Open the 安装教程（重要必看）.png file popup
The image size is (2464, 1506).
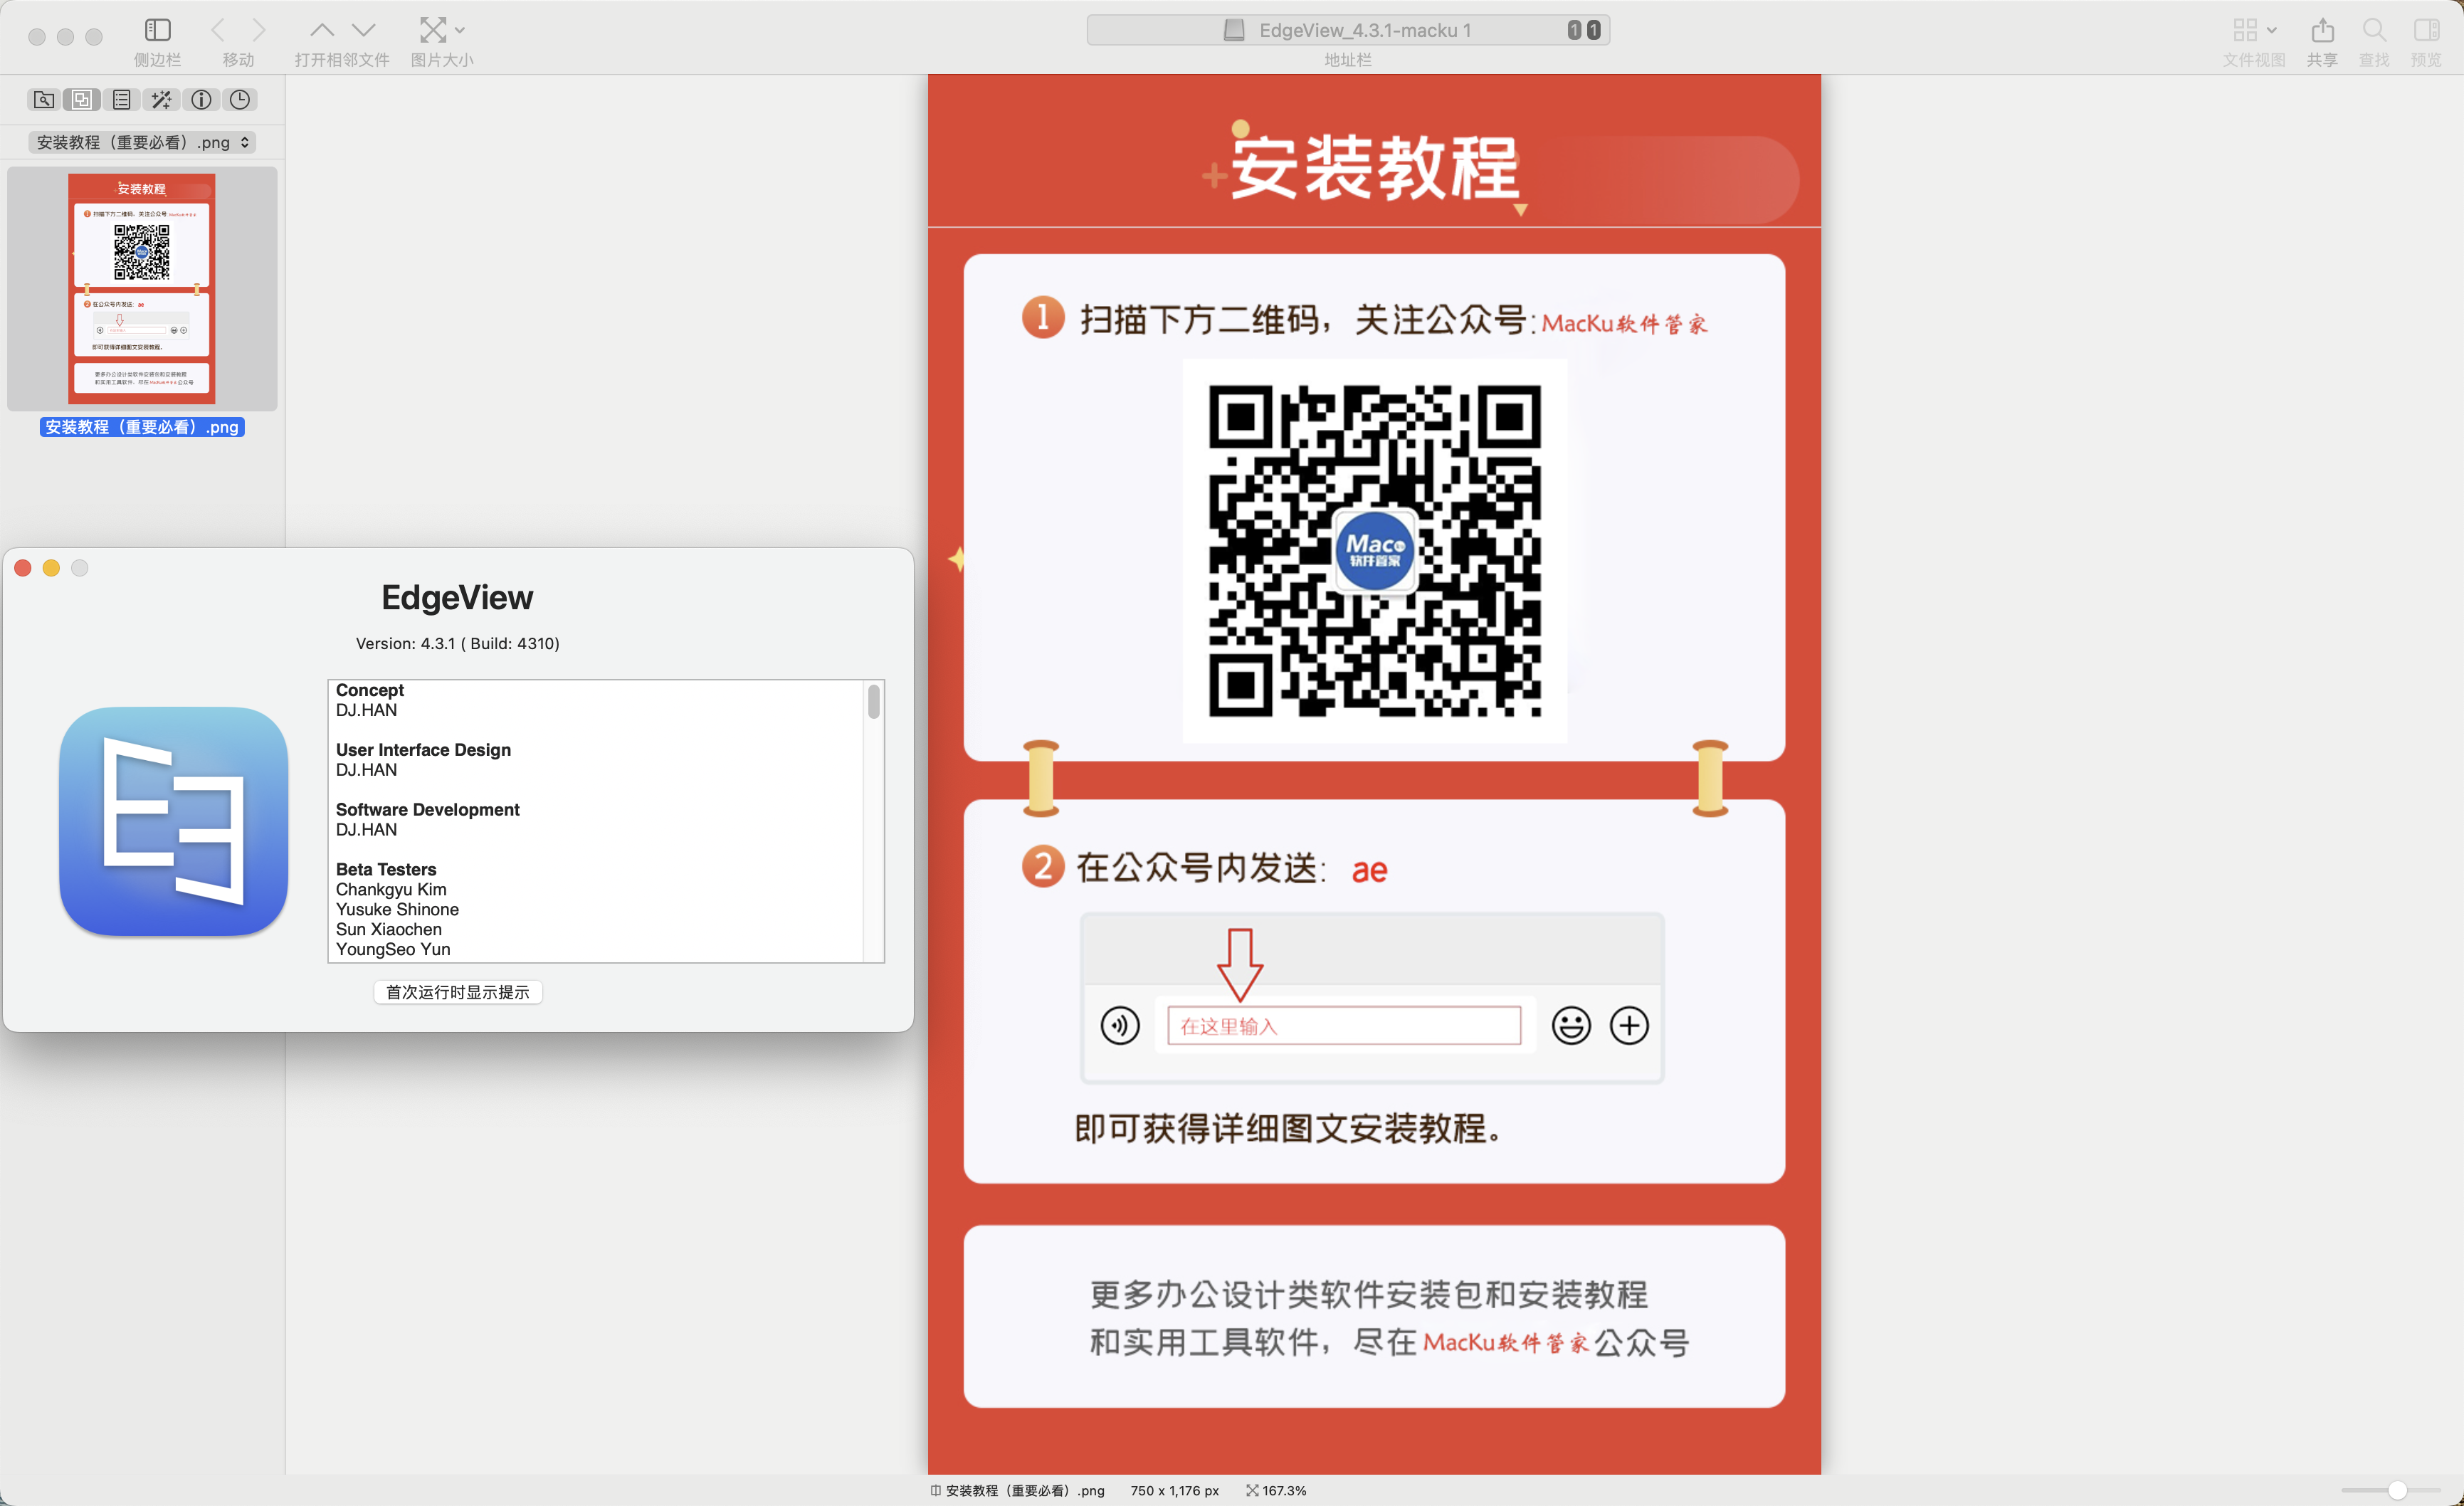pos(142,142)
